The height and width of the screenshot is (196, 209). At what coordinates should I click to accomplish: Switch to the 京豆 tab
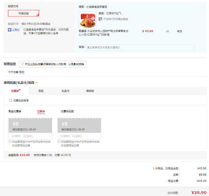[x=41, y=91]
